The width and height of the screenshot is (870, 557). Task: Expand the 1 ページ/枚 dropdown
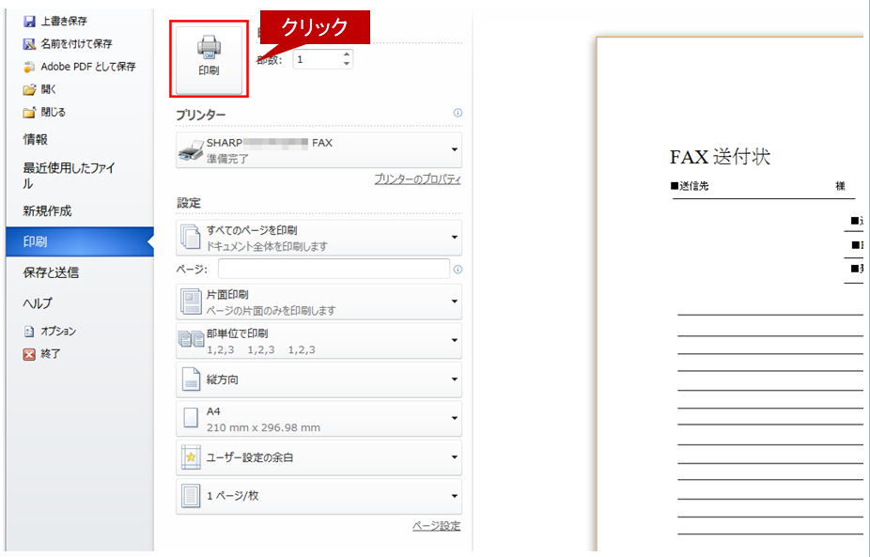(x=455, y=496)
